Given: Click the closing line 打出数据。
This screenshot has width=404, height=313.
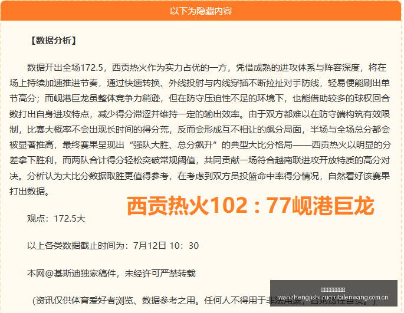Looking at the screenshot, I should pos(29,192).
